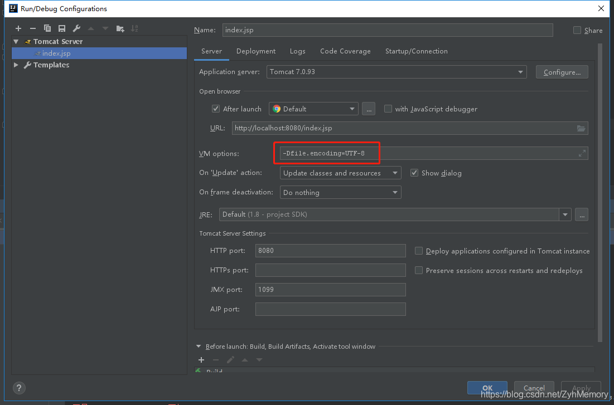Click the URL input field
Viewport: 614px width, 405px height.
[409, 128]
